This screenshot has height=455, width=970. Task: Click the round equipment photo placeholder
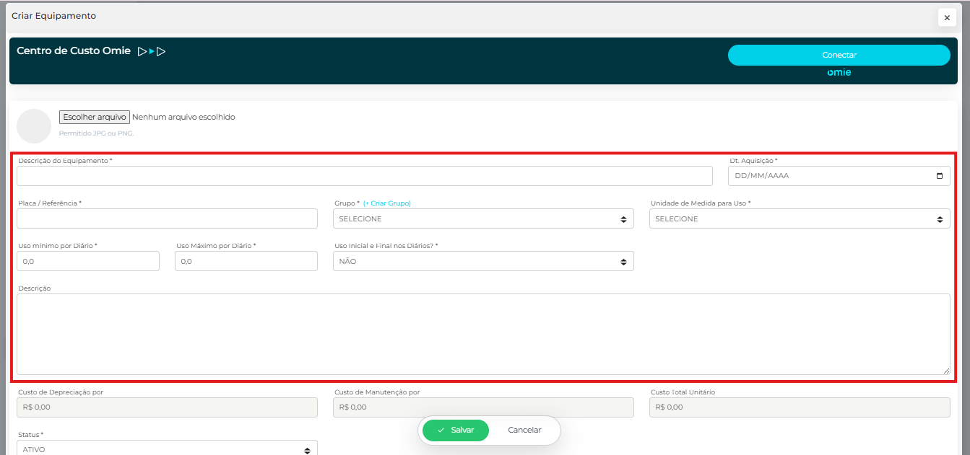coord(34,126)
